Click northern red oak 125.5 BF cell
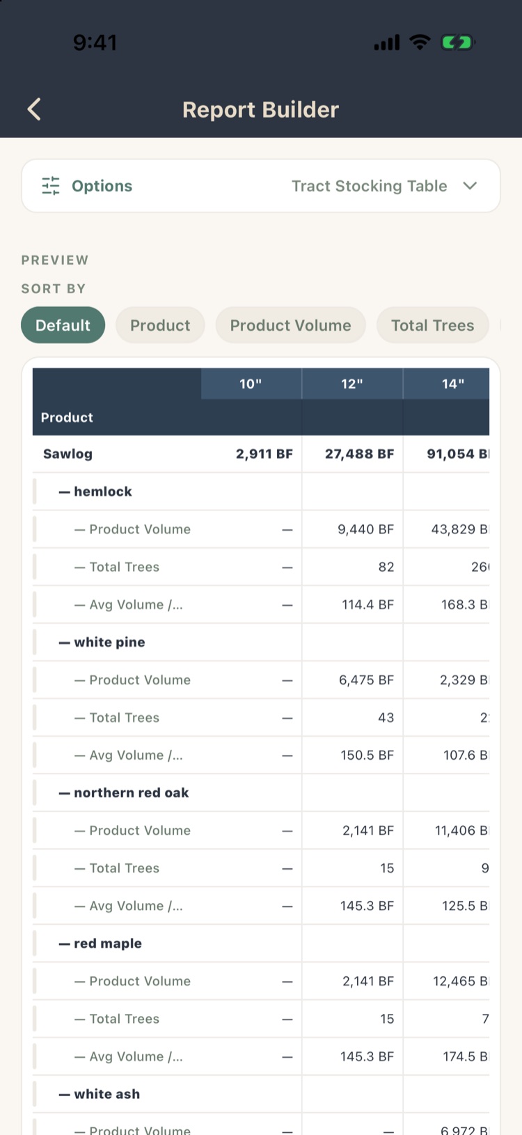This screenshot has height=1135, width=522. coord(465,906)
